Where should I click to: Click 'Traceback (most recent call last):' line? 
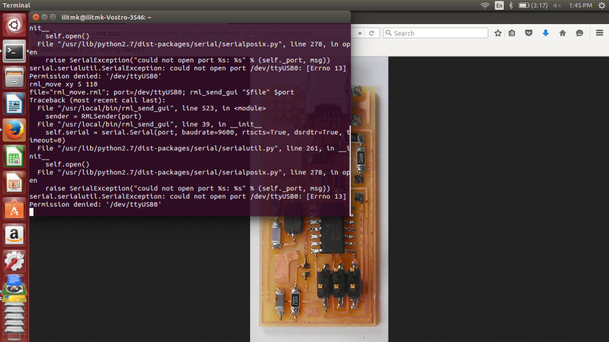click(98, 100)
